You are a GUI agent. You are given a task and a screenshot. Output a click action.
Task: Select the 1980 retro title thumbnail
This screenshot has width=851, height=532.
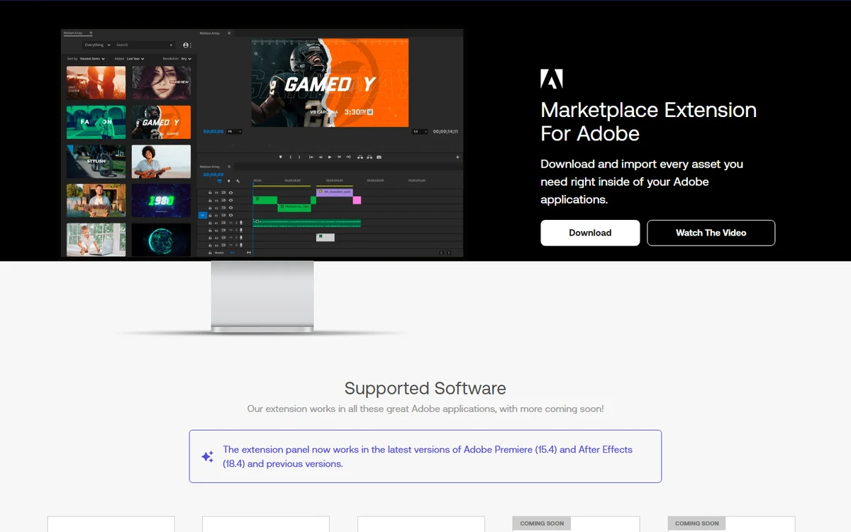click(161, 201)
